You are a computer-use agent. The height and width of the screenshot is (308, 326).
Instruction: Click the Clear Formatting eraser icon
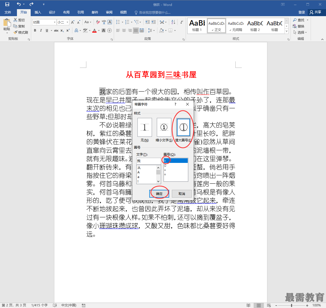98,22
